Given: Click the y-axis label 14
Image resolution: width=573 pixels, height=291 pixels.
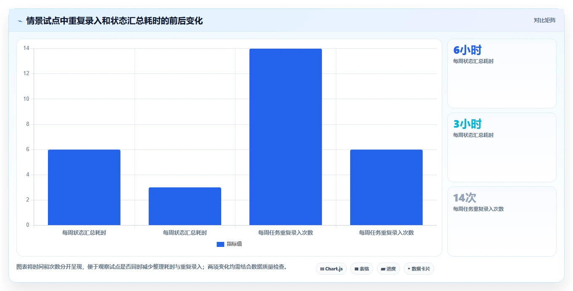Looking at the screenshot, I should 26,48.
